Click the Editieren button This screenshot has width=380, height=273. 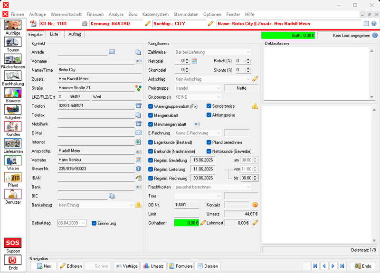[71, 266]
